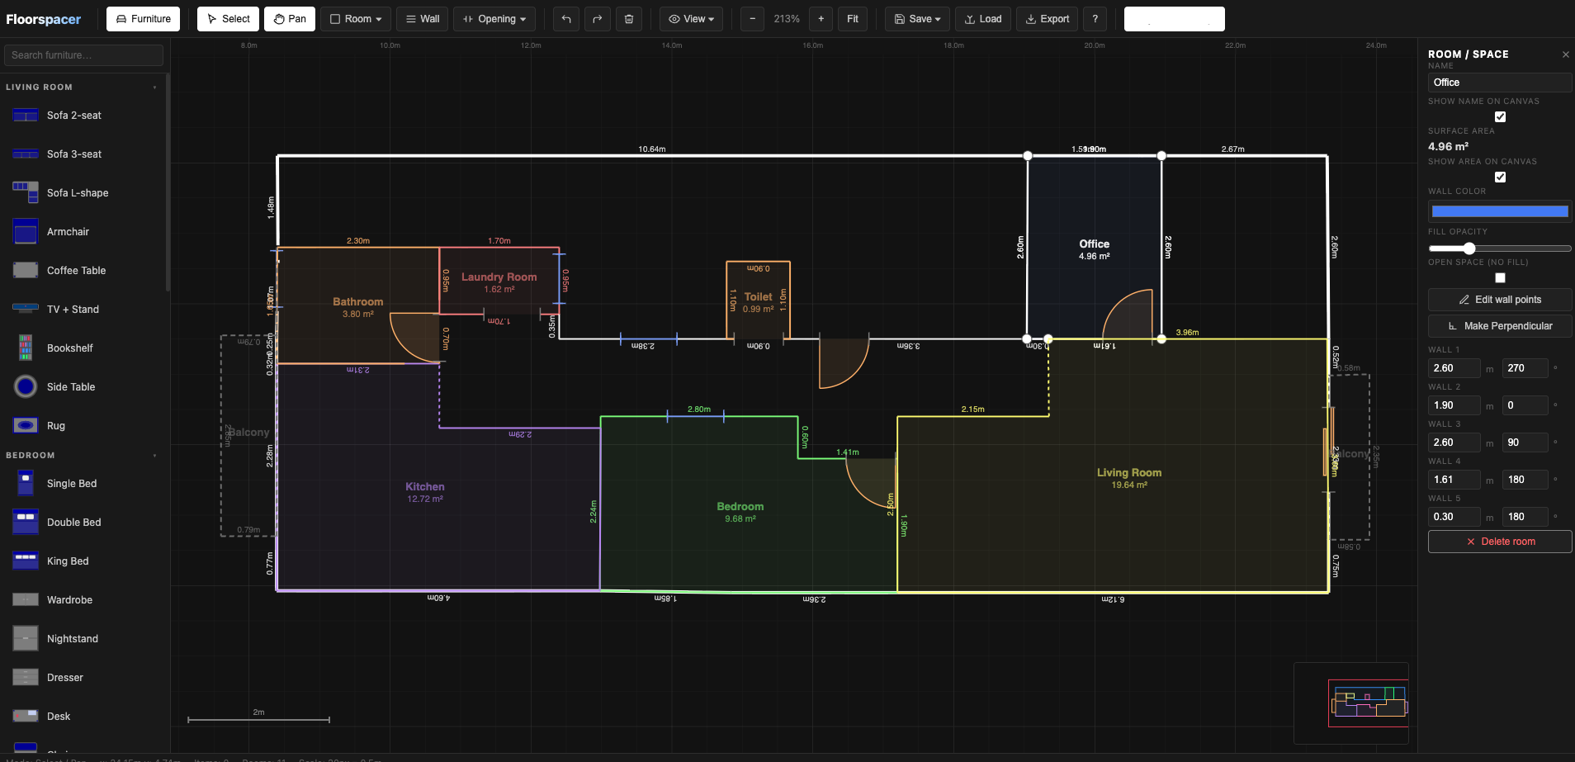Pick the Sofa 2-seat furniture icon
Image resolution: width=1575 pixels, height=762 pixels.
click(26, 116)
